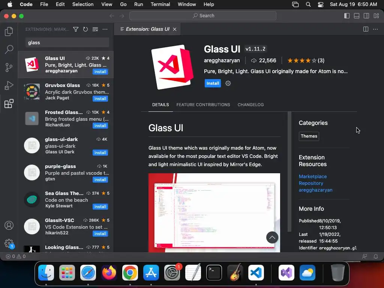Toggle the primary side bar

347,16
